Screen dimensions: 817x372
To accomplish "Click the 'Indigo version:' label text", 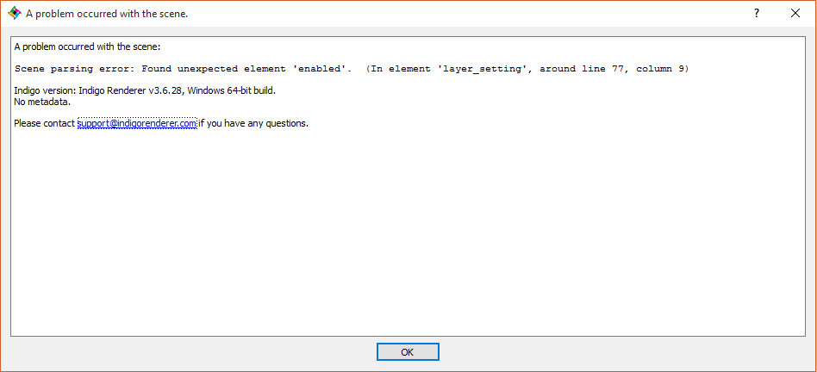I will tap(45, 90).
